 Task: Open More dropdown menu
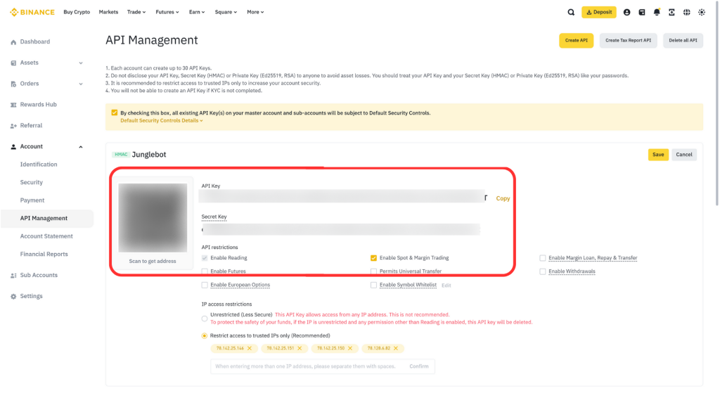[x=255, y=13]
